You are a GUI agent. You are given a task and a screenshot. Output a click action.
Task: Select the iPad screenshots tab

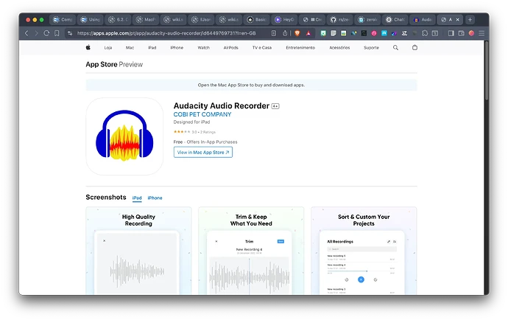coord(137,198)
